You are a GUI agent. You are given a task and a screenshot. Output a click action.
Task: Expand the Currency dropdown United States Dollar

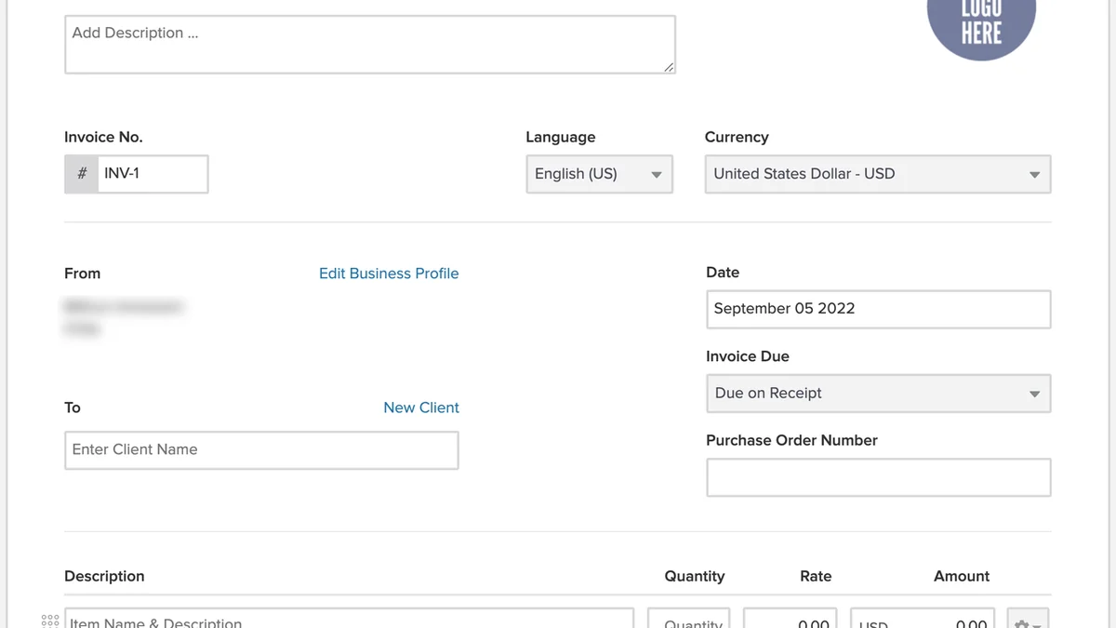click(x=878, y=174)
